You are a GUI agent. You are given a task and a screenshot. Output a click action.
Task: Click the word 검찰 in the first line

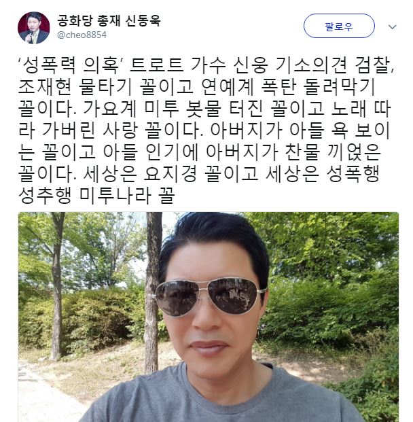[x=372, y=65]
